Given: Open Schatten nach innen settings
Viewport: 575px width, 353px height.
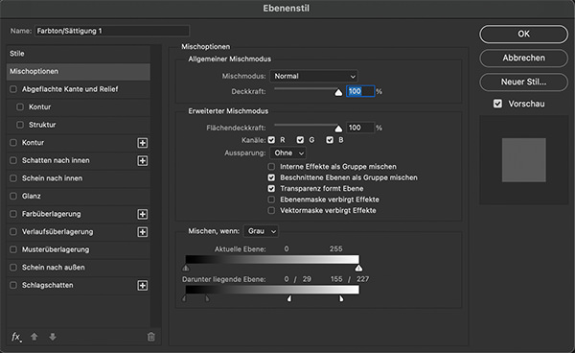Looking at the screenshot, I should (56, 160).
